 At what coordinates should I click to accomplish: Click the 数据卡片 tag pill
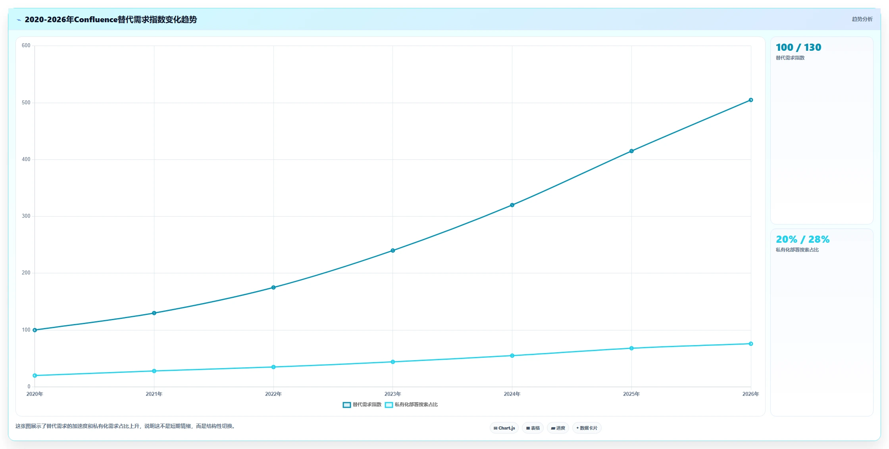[x=587, y=428]
